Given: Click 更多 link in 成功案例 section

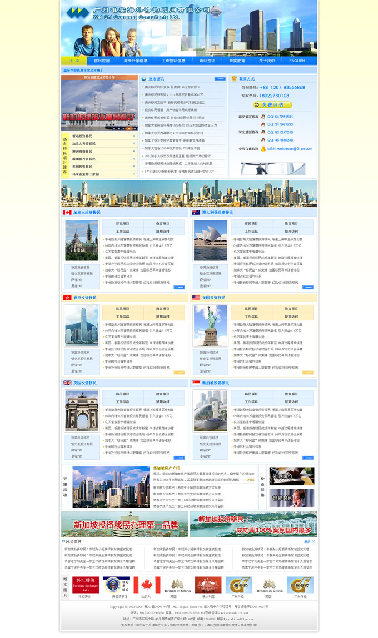Looking at the screenshot, I should coord(310,541).
